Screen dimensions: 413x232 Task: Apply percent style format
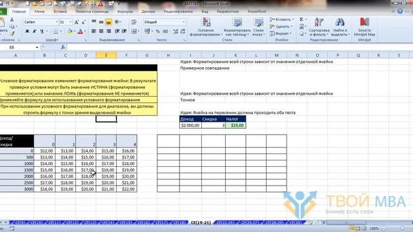point(157,32)
